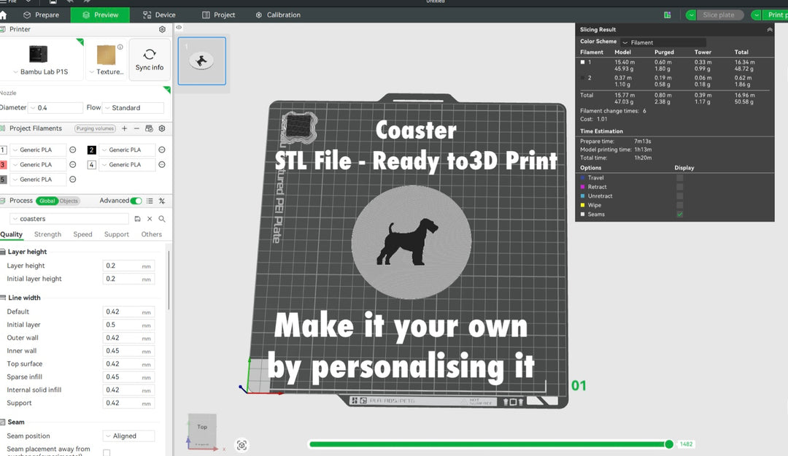Clear the coasters search with the X icon
This screenshot has height=456, width=788.
click(149, 217)
